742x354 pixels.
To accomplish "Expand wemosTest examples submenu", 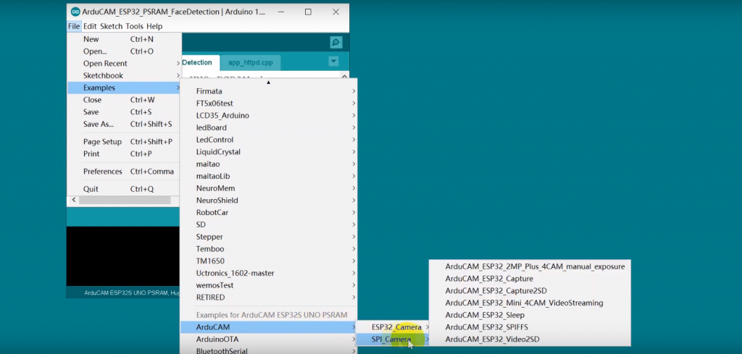I will pos(269,285).
